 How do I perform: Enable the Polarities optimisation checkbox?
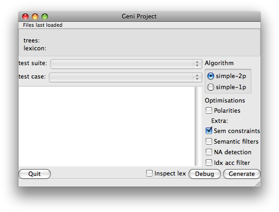click(x=209, y=110)
